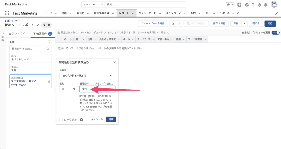This screenshot has height=149, width=281.
Task: Open the dropdown arrow next to 保存
Action: click(x=245, y=24)
